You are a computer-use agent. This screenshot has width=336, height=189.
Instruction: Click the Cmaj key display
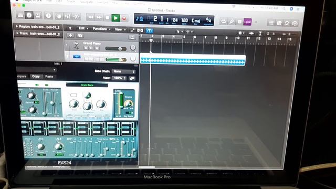(x=196, y=21)
